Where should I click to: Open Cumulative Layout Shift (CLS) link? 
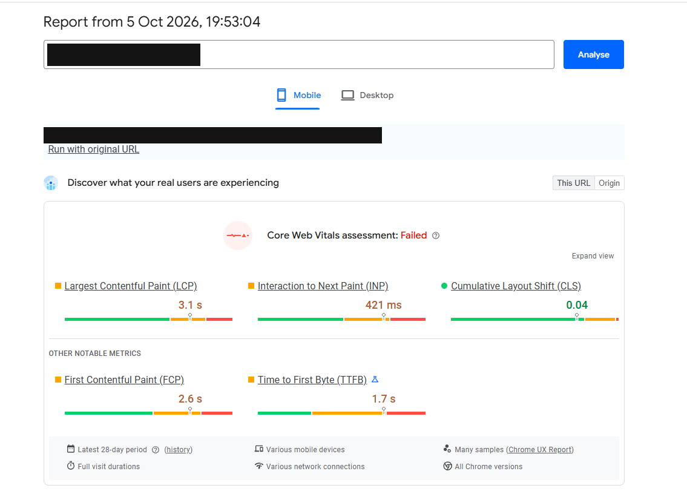tap(516, 286)
